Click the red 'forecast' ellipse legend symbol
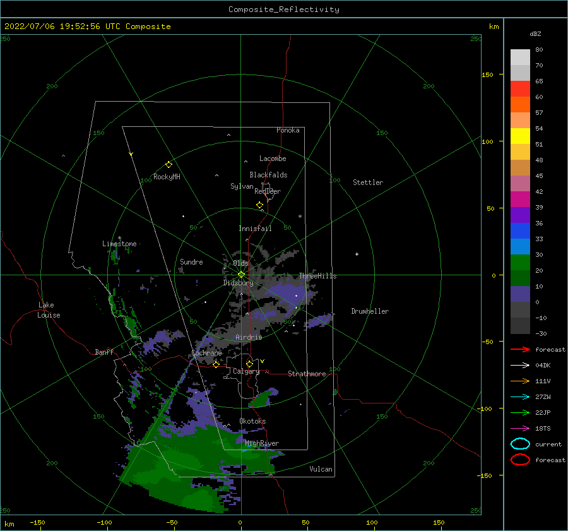 point(520,460)
